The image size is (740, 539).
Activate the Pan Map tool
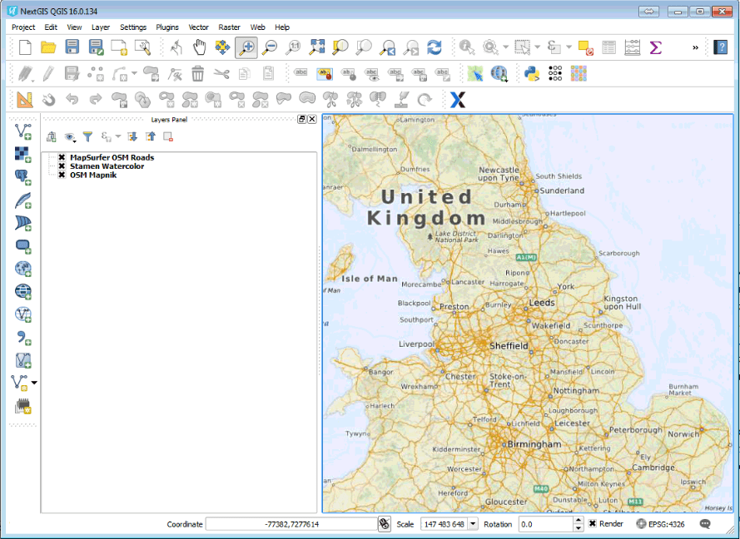(x=200, y=47)
